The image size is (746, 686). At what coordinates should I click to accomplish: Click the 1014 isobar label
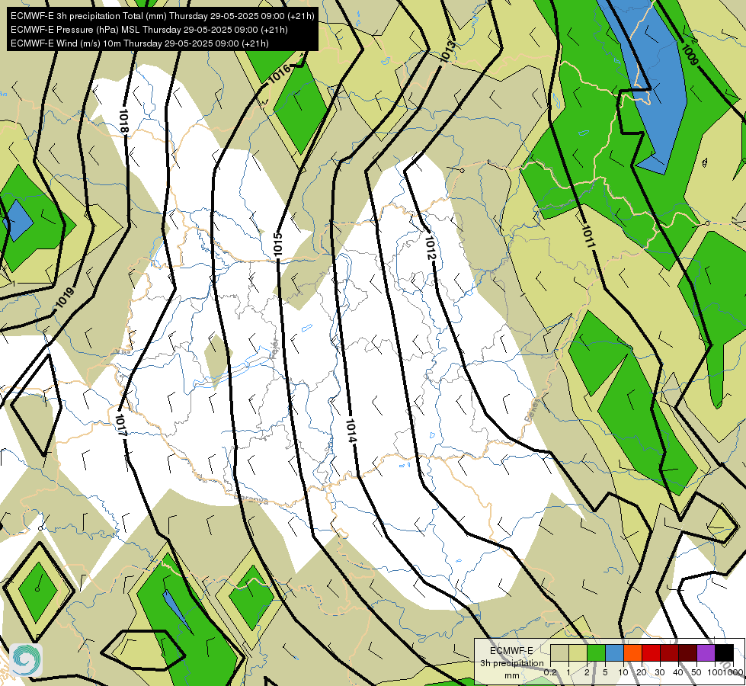(351, 431)
